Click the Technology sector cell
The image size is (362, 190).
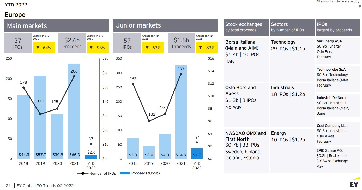292,60
